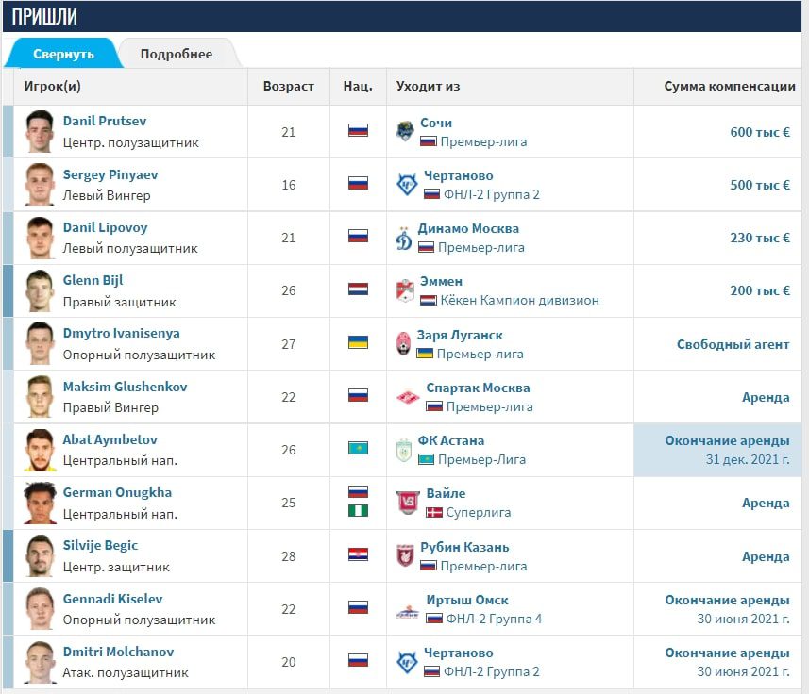Open the Суперлига league link
The width and height of the screenshot is (809, 694).
(x=479, y=513)
